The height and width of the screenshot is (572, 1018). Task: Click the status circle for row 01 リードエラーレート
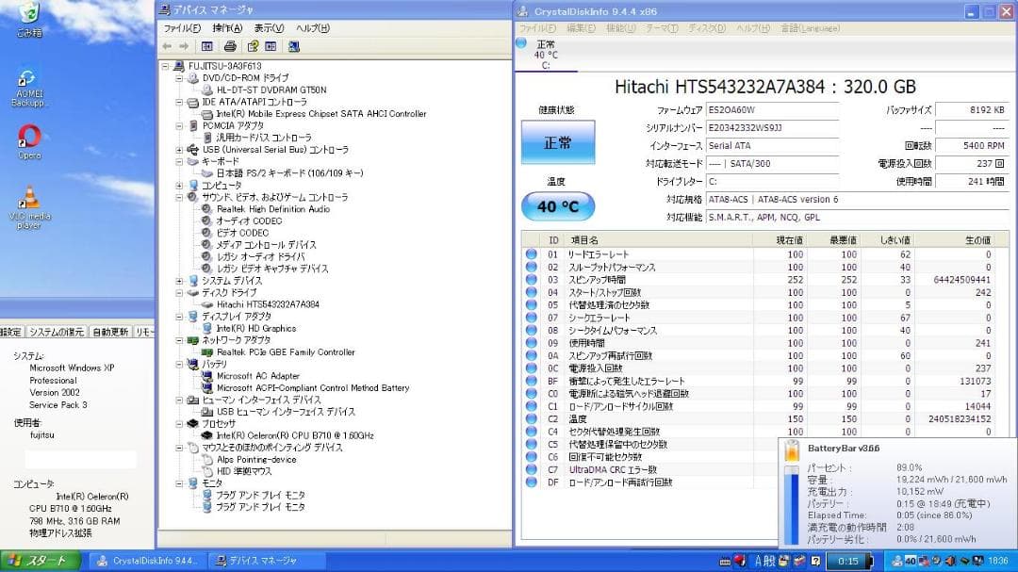pyautogui.click(x=531, y=254)
